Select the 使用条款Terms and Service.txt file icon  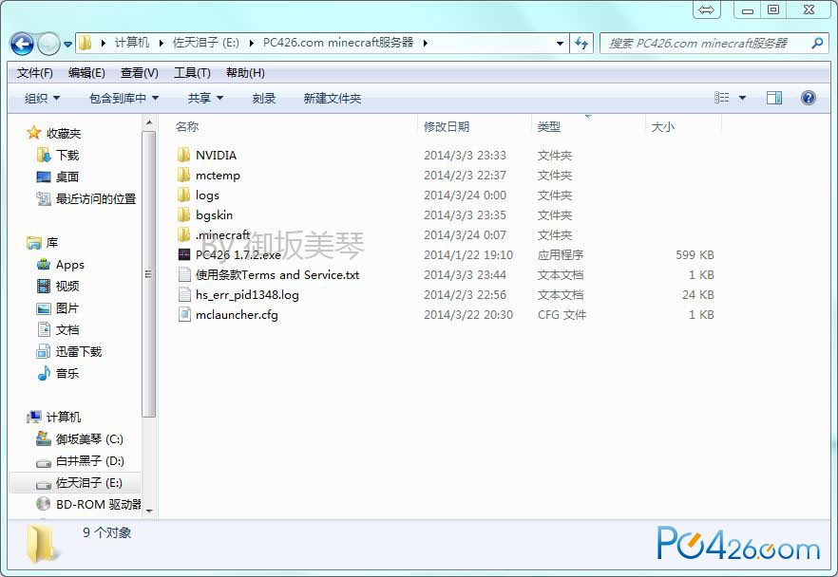(x=184, y=274)
